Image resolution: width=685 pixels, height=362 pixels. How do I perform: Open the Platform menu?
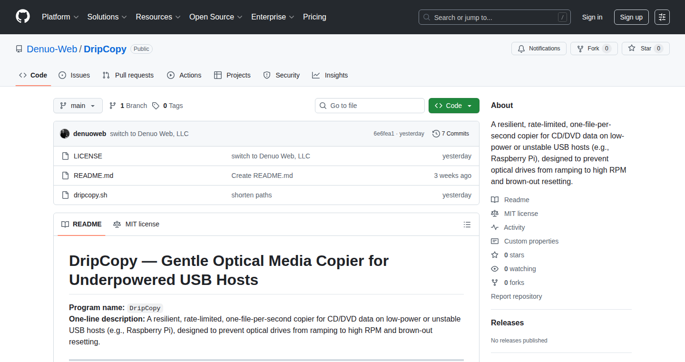[x=59, y=17]
